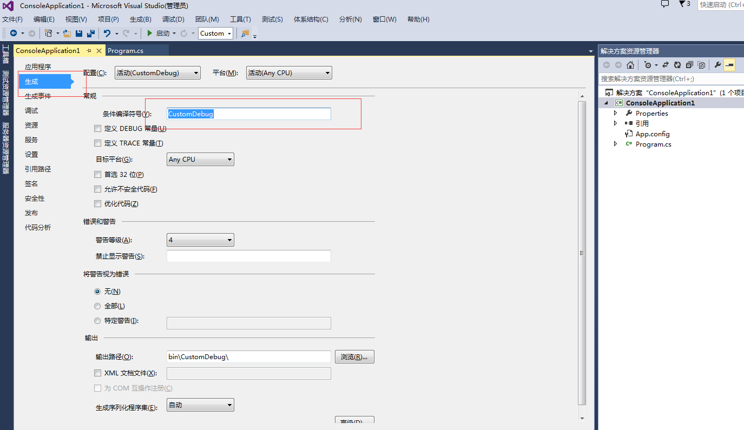The width and height of the screenshot is (744, 430).
Task: Open the Target platform Any CPU dropdown
Action: tap(200, 160)
